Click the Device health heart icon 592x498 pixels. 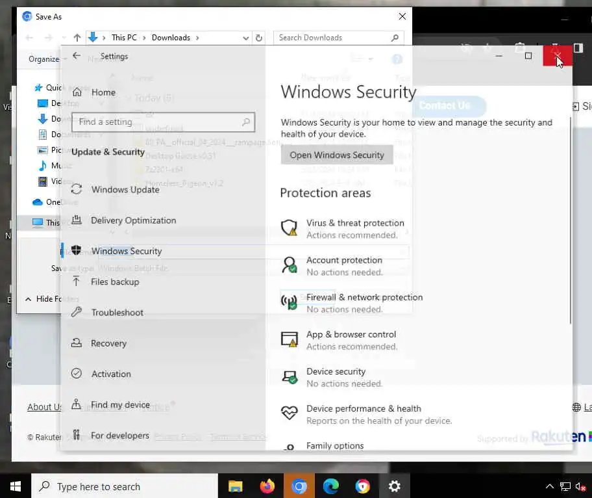point(290,413)
